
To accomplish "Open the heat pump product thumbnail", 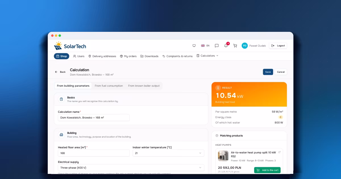I will [x=223, y=156].
